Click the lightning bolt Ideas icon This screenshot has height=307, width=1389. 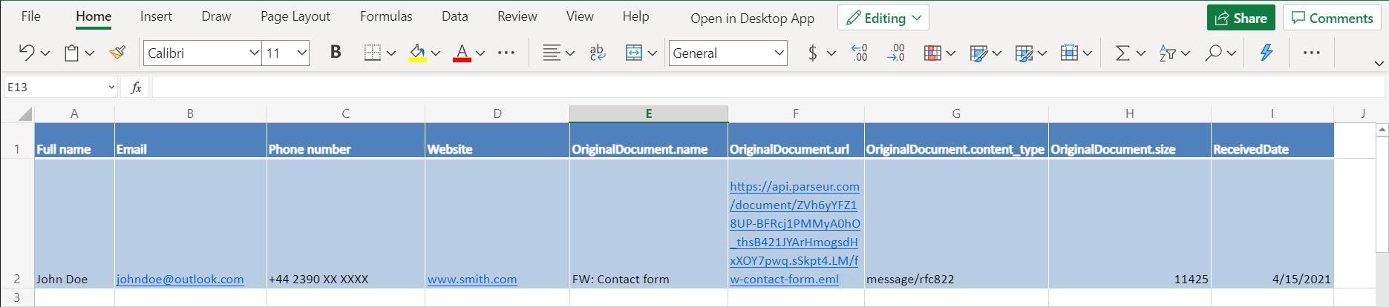pyautogui.click(x=1267, y=53)
